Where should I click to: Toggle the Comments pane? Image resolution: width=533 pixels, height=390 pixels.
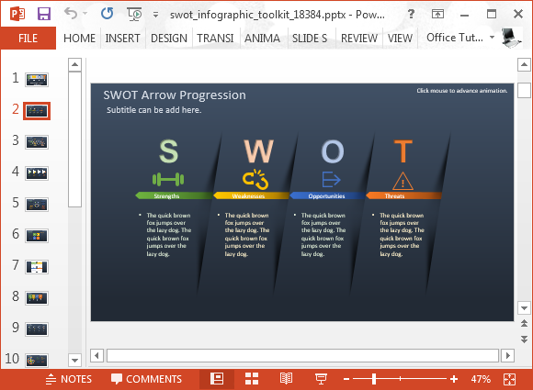pyautogui.click(x=146, y=379)
